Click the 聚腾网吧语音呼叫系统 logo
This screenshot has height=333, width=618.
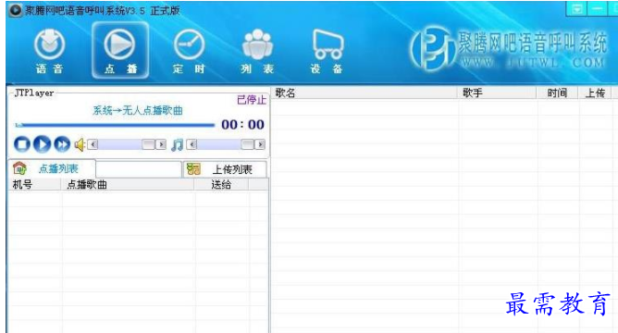coord(509,49)
